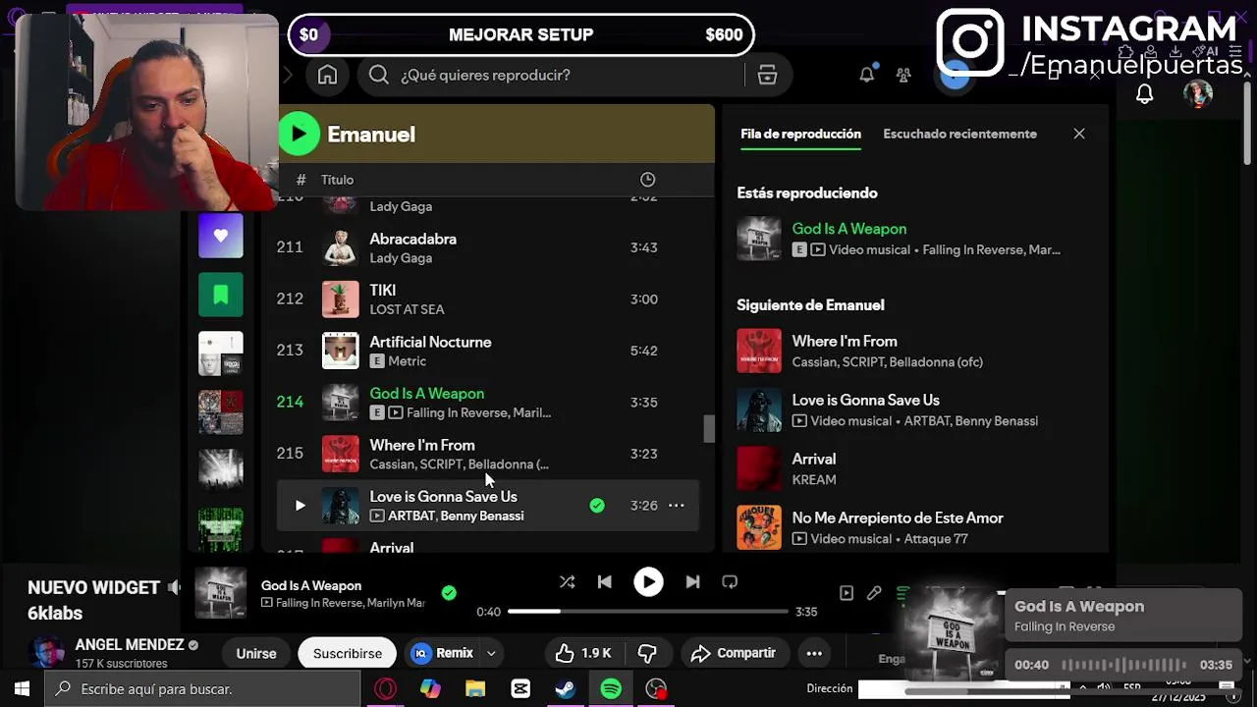Toggle repeat in player controls
This screenshot has width=1257, height=707.
pos(730,581)
